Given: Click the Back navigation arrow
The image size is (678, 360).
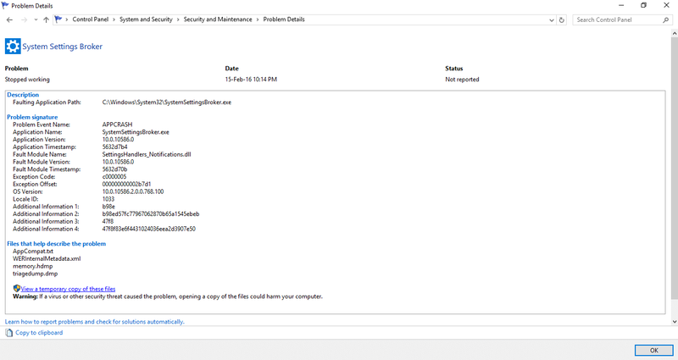Looking at the screenshot, I should (x=9, y=19).
